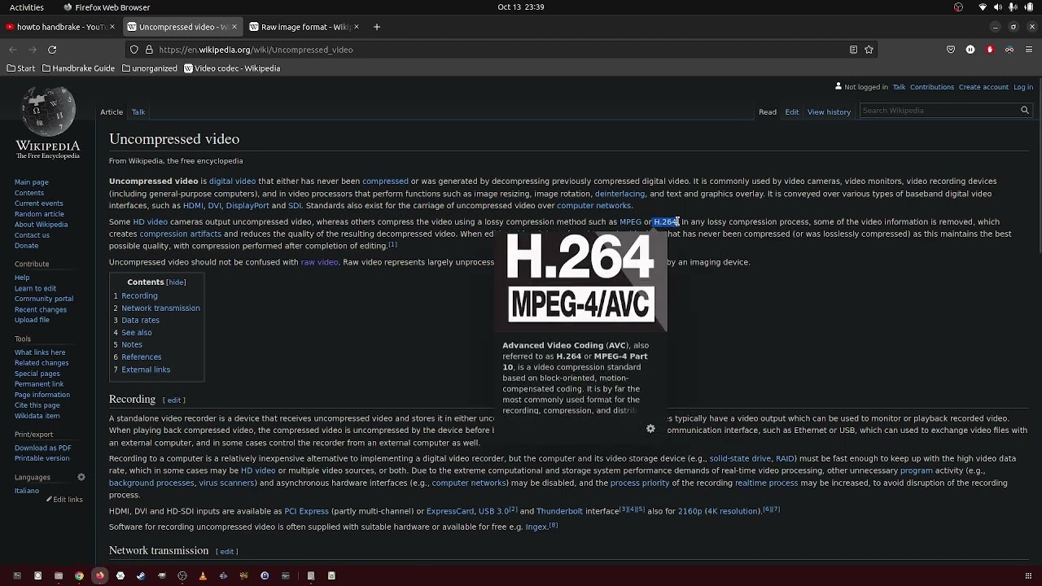
Task: Click the 'compression artifacts' link
Action: [x=180, y=234]
